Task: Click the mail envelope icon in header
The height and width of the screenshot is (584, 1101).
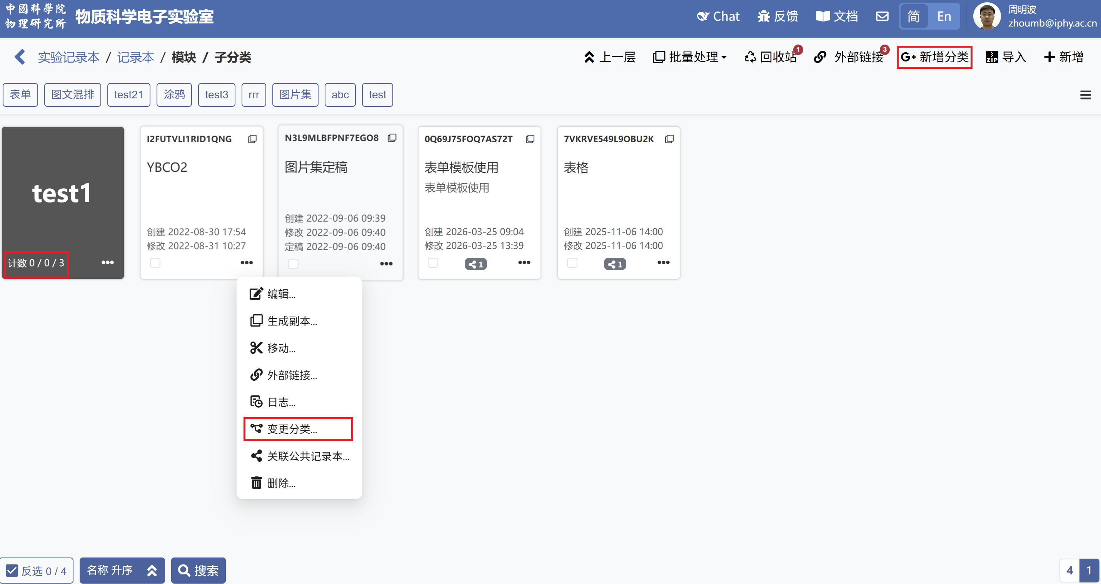Action: tap(882, 17)
